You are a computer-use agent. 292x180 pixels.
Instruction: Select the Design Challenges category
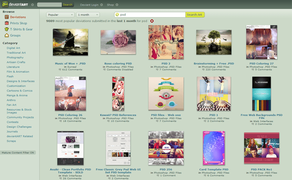19,127
